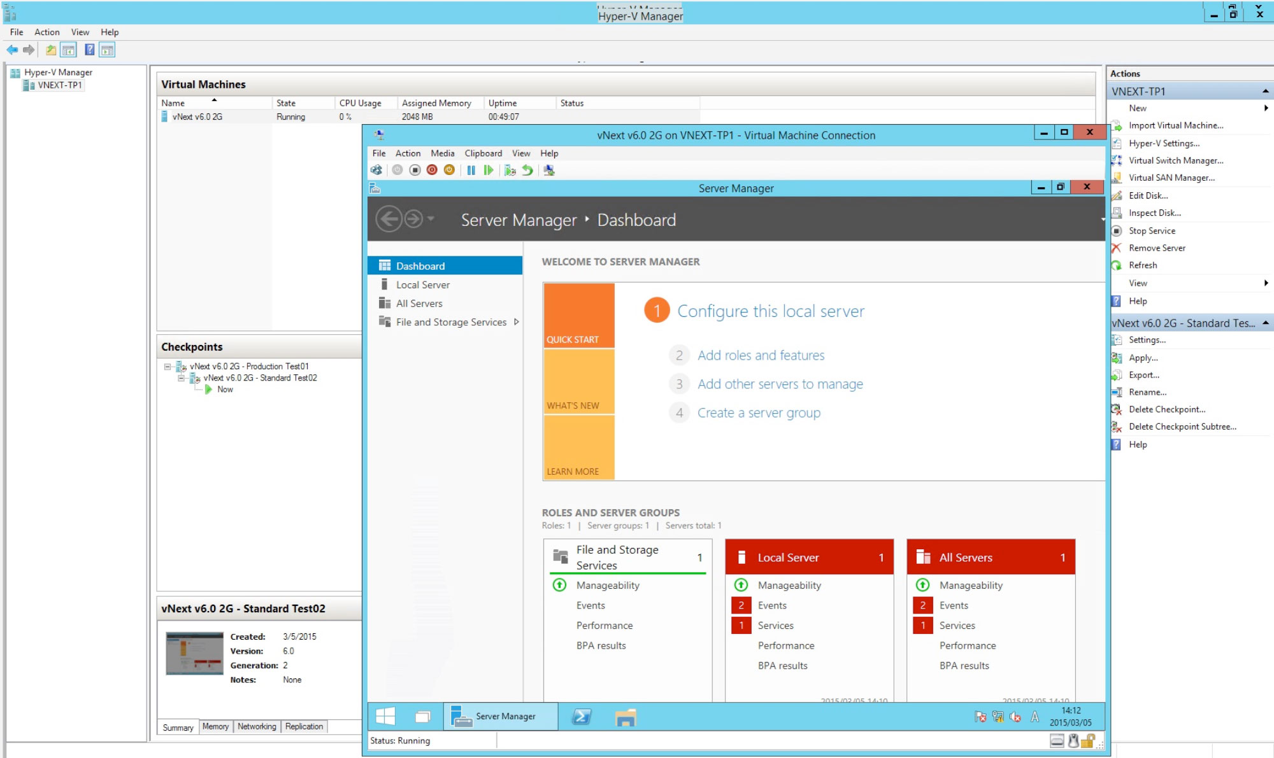
Task: Collapse vNext v6.0 2G Standard Test actions section
Action: tap(1266, 323)
